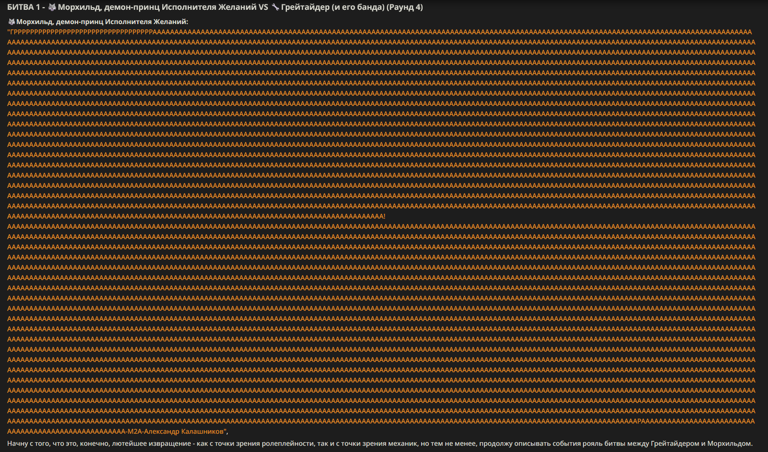This screenshot has width=768, height=452.
Task: Click the wrench emoji before Грейтайдер
Action: click(275, 7)
